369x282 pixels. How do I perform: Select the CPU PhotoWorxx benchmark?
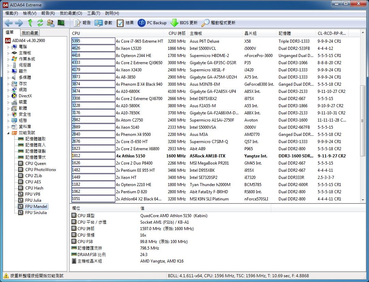[41, 169]
